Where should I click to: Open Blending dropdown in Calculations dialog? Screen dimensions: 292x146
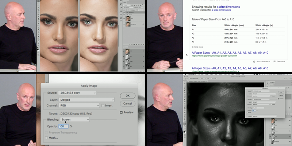[259, 108]
